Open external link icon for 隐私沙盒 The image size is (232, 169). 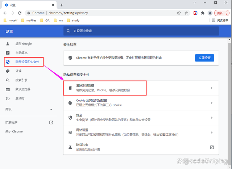(212, 147)
